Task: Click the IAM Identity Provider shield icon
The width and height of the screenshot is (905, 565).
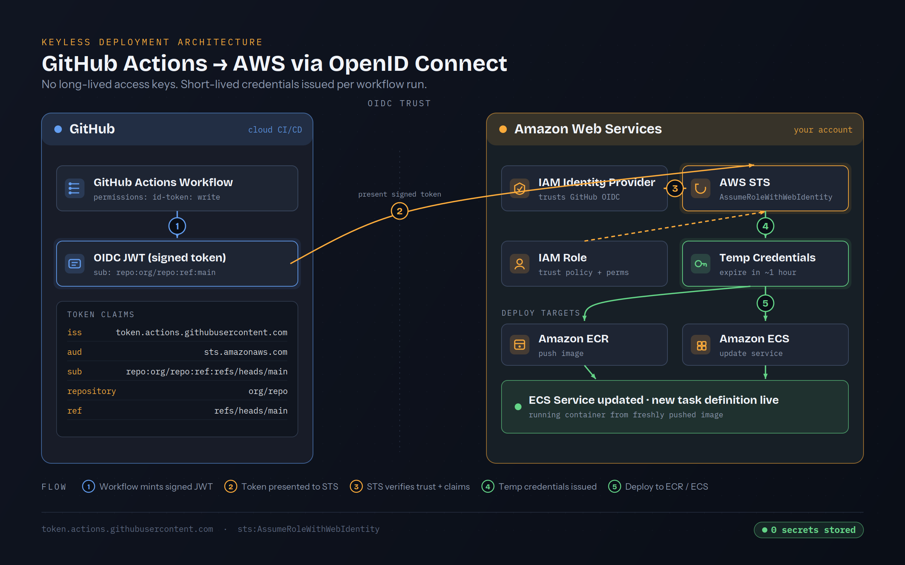Action: tap(519, 188)
